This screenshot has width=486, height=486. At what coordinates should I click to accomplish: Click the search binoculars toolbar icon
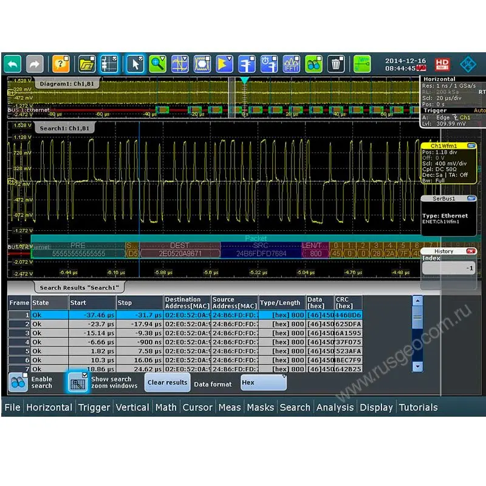coord(314,63)
